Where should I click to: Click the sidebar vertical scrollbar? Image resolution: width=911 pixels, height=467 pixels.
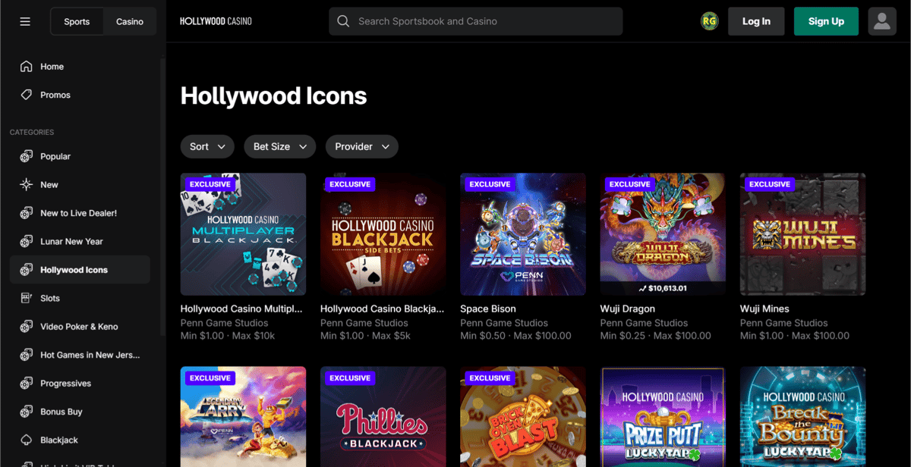(x=162, y=197)
